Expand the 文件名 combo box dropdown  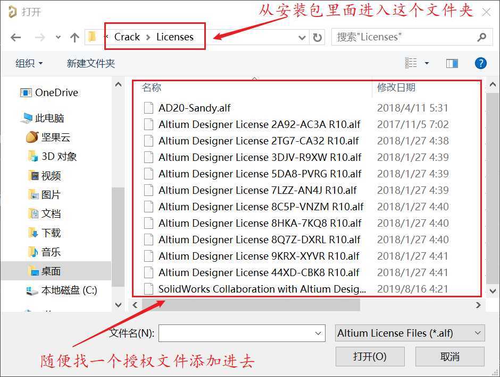point(318,333)
